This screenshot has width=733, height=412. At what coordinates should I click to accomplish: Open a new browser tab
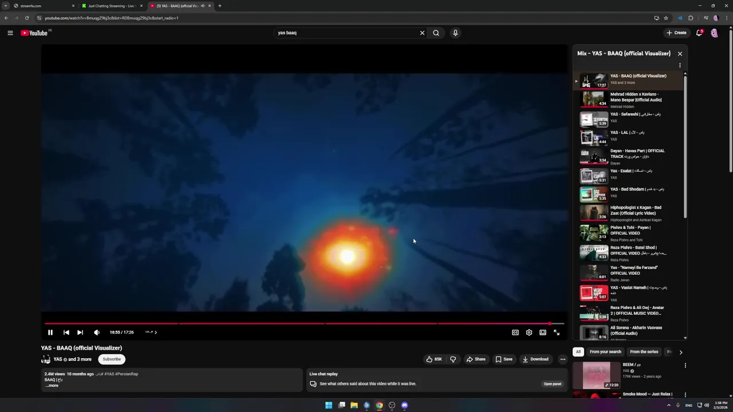(220, 6)
